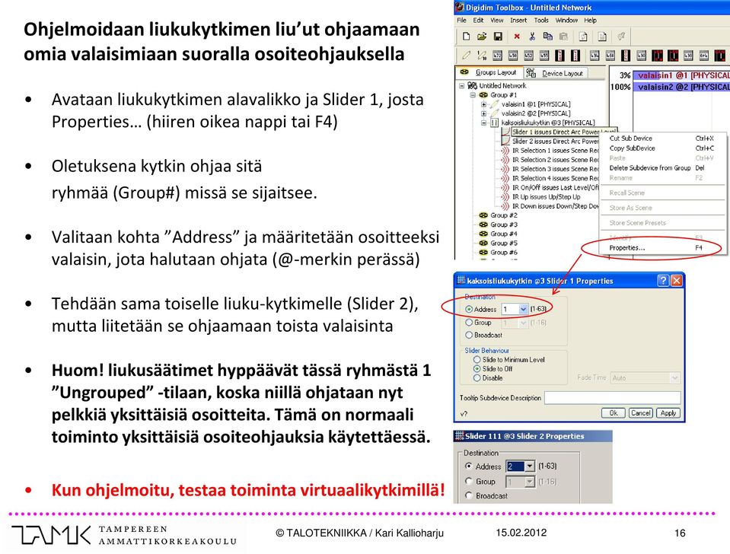Click the pencil icon in second toolbar

(x=466, y=56)
